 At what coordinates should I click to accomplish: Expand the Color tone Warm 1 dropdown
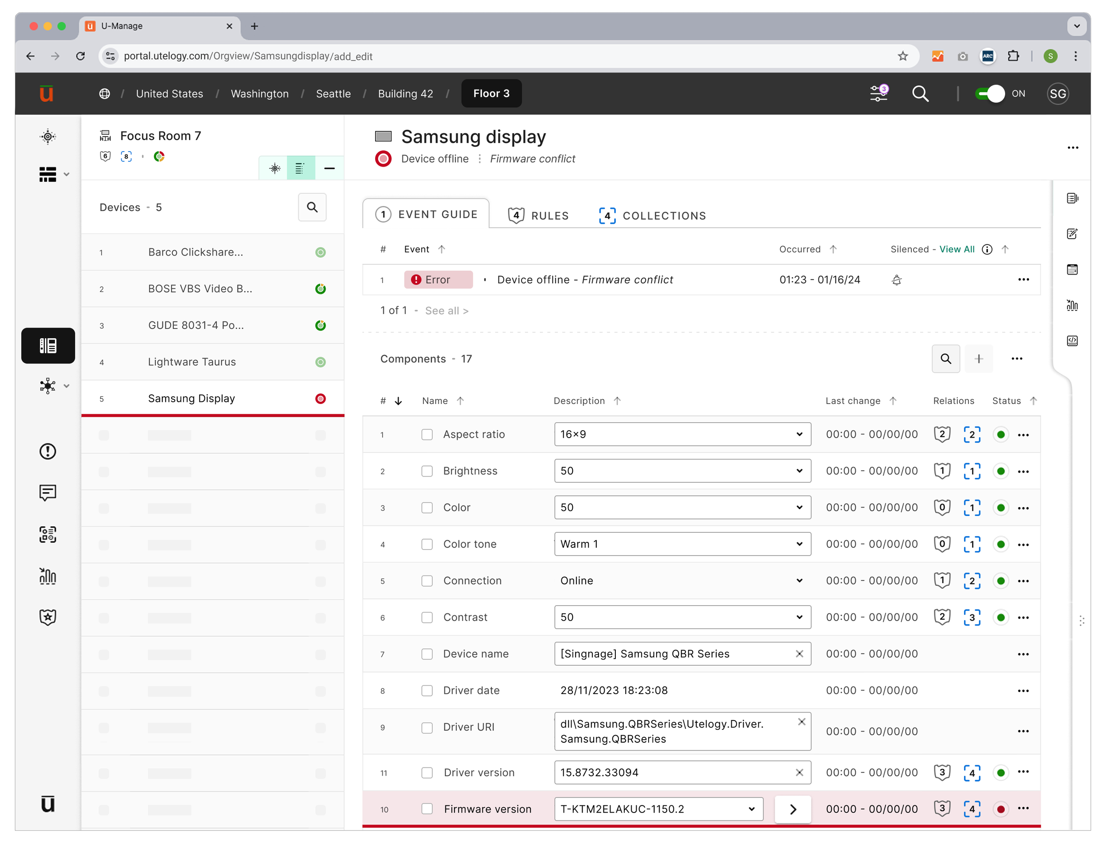click(x=682, y=544)
